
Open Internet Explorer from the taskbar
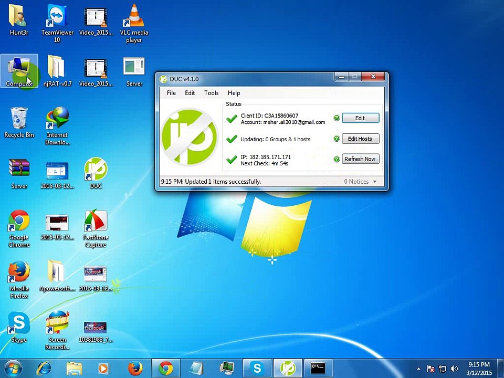[x=44, y=369]
